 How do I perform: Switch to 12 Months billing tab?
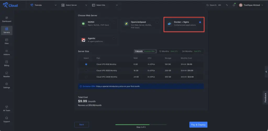click(x=168, y=51)
